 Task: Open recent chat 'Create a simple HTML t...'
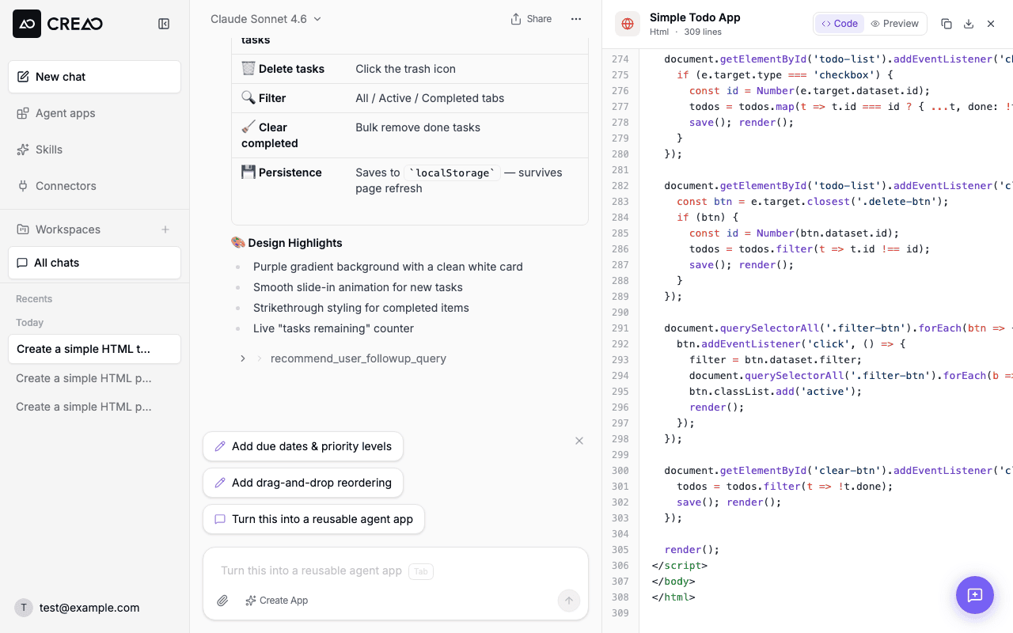[x=94, y=349]
